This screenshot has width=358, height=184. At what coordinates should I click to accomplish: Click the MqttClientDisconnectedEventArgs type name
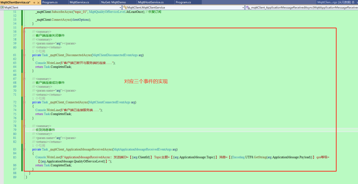point(115,55)
